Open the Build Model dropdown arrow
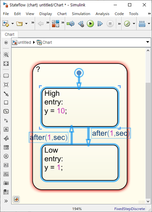 click(x=149, y=24)
